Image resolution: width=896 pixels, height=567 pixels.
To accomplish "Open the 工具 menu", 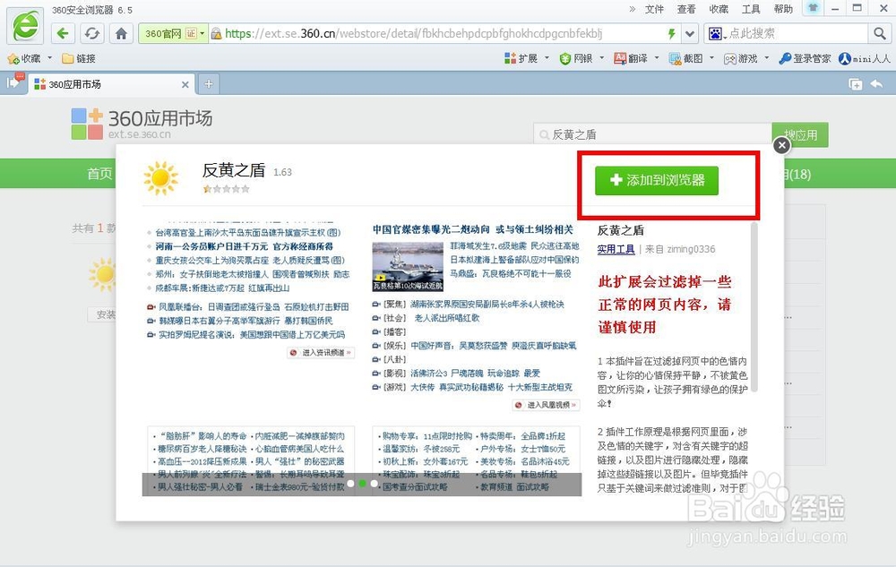I will pos(751,10).
